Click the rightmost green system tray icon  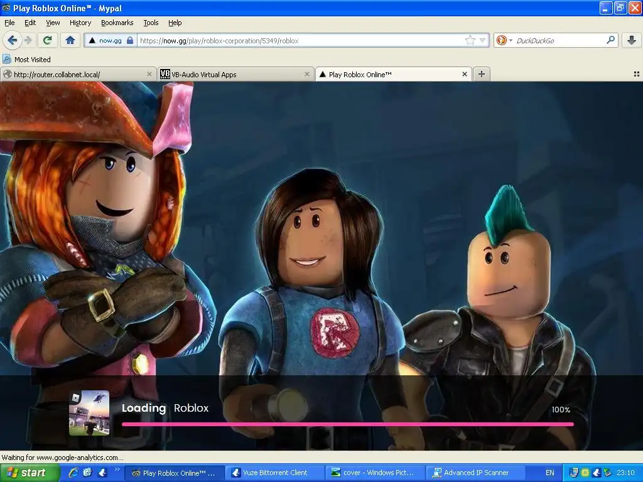point(607,473)
